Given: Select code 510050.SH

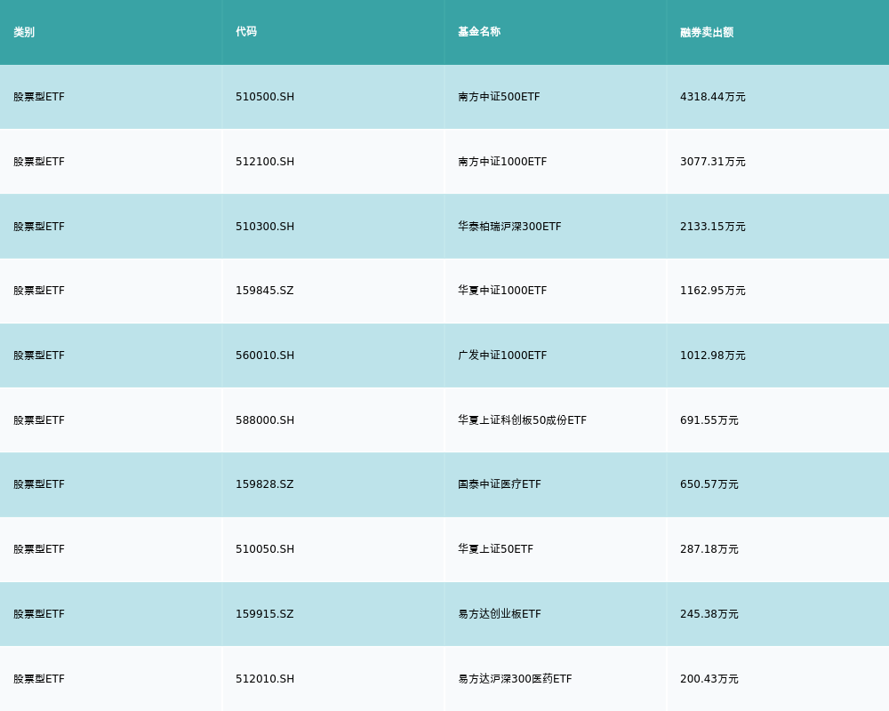Looking at the screenshot, I should 265,549.
